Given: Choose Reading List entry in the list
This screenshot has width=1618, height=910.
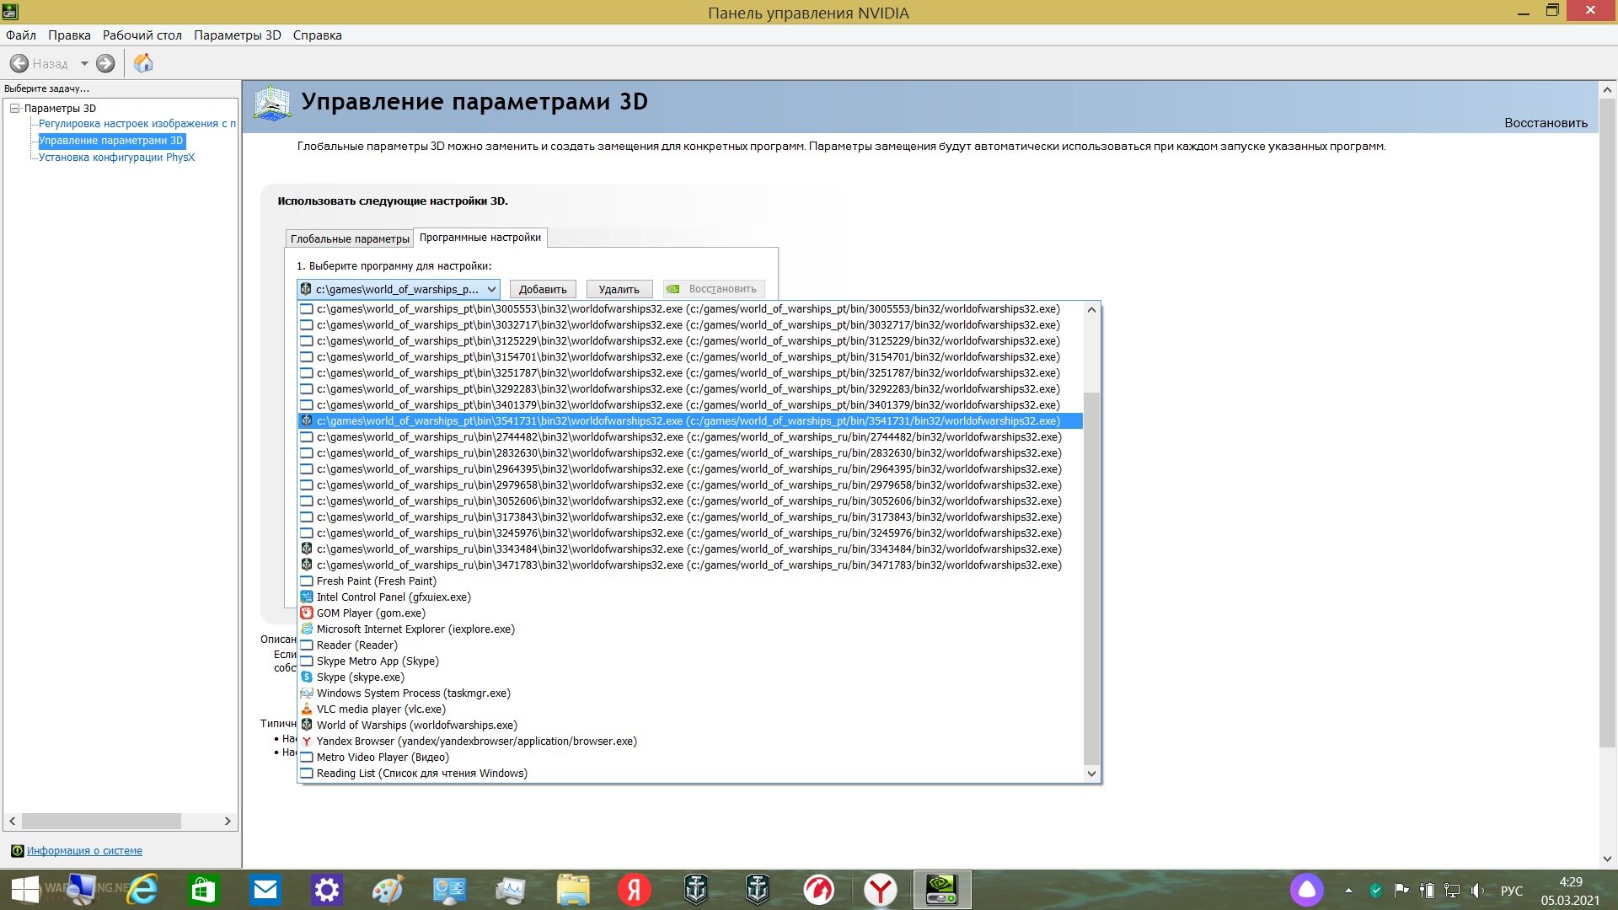Looking at the screenshot, I should pyautogui.click(x=691, y=773).
